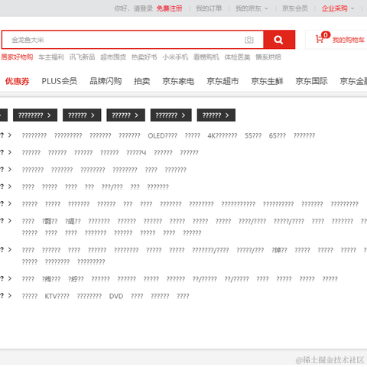Click the chevron beside the KTV row
Screen dimensions: 367x367
click(x=10, y=296)
